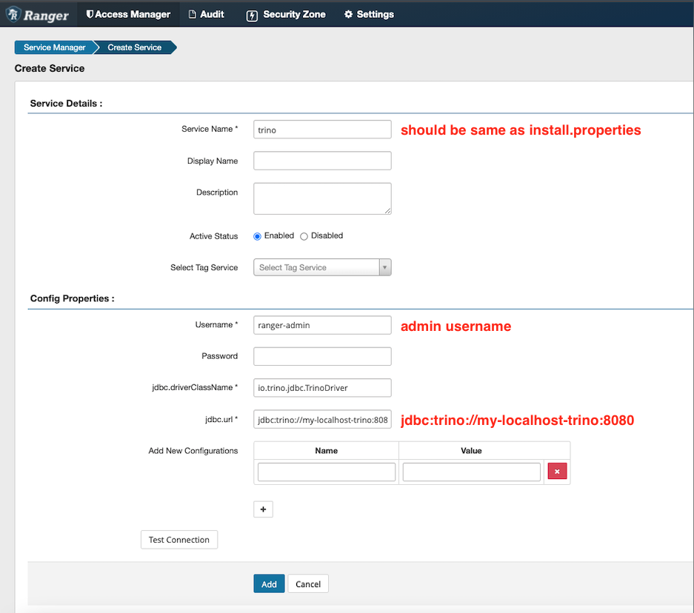Click the Display Name input field
The height and width of the screenshot is (613, 694).
click(x=322, y=161)
